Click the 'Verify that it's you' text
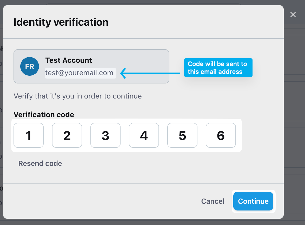305x225 pixels. point(78,96)
